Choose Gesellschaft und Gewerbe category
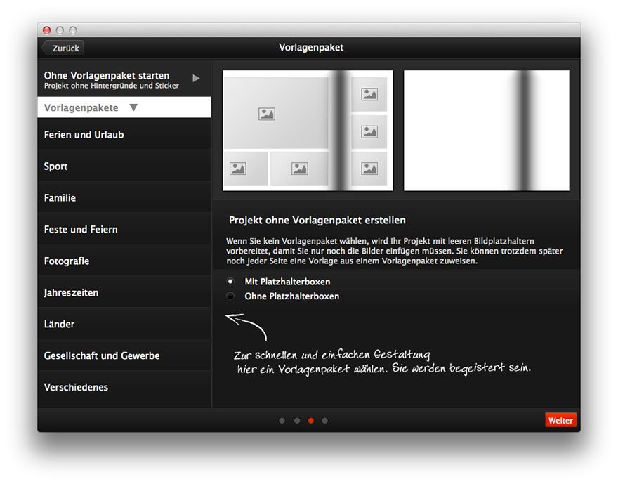Viewport: 618px width, 484px height. click(124, 355)
